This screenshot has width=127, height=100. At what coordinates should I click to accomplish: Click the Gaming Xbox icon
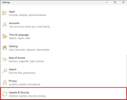[5, 48]
